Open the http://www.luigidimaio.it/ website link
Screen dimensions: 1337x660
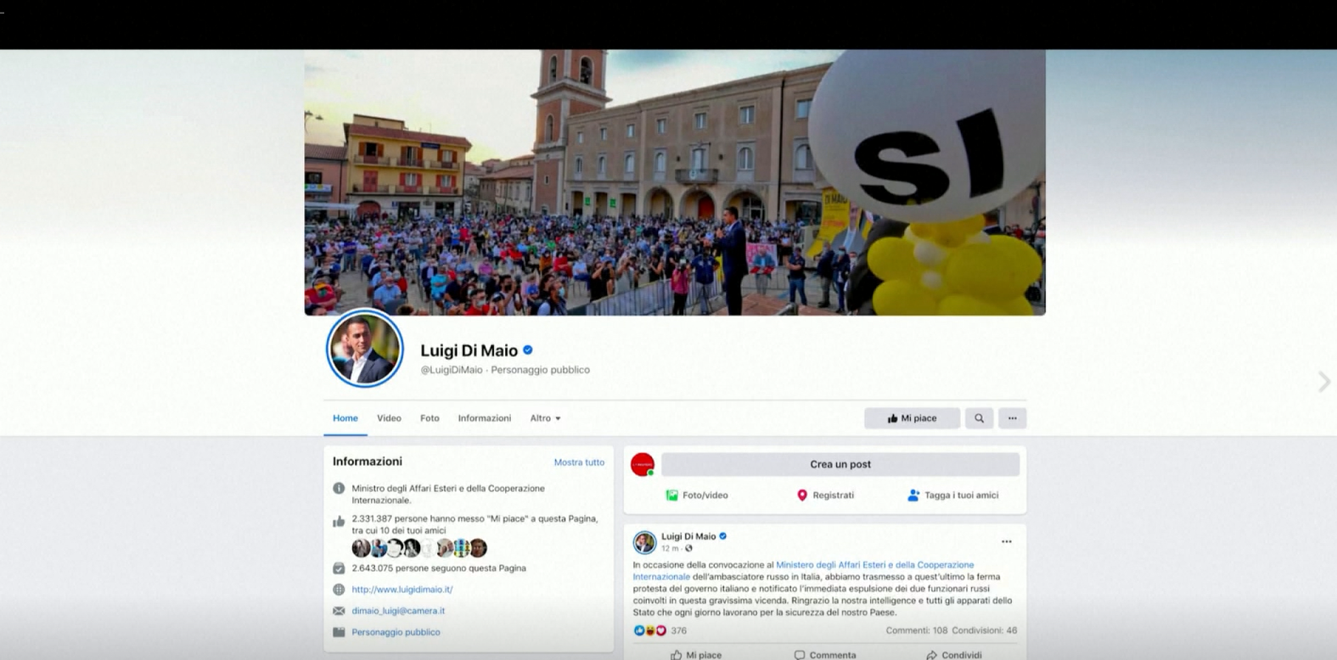[x=402, y=590]
